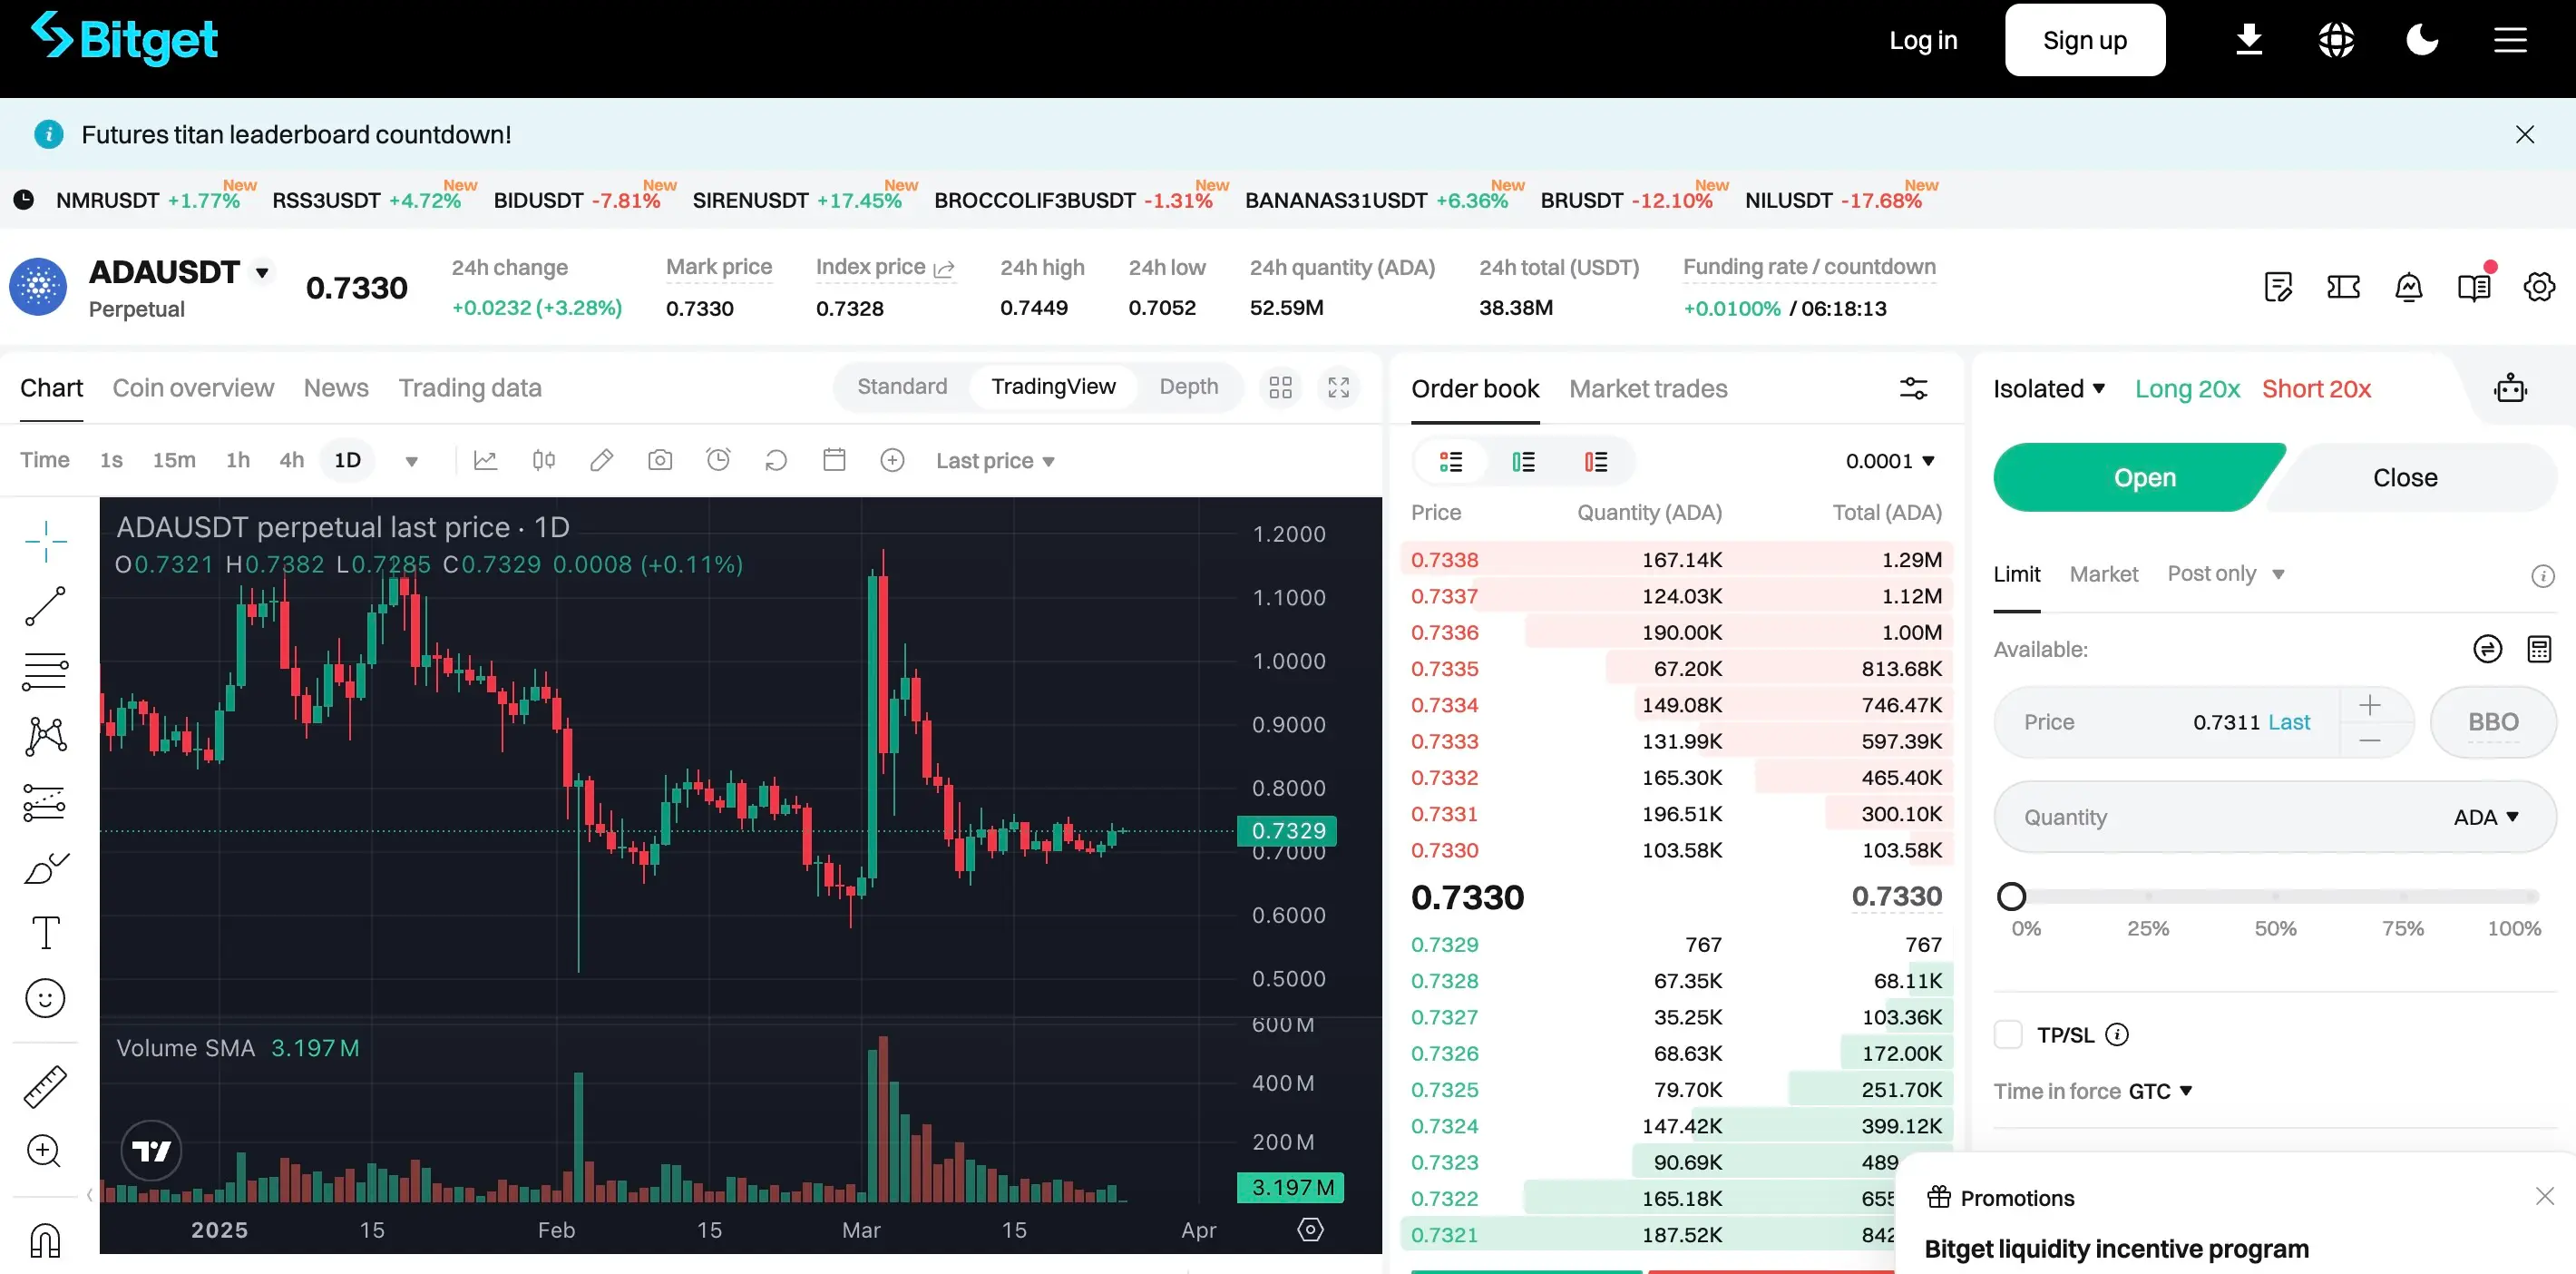This screenshot has height=1274, width=2576.
Task: Open the trading bot robot icon
Action: [x=2511, y=388]
